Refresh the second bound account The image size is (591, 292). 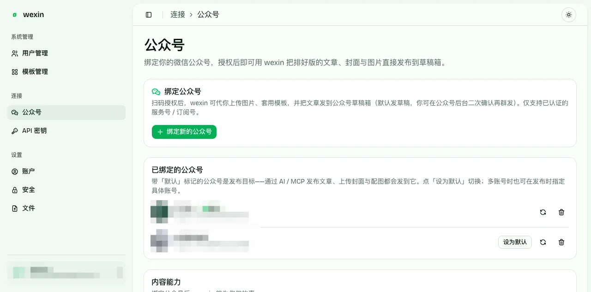(x=543, y=242)
